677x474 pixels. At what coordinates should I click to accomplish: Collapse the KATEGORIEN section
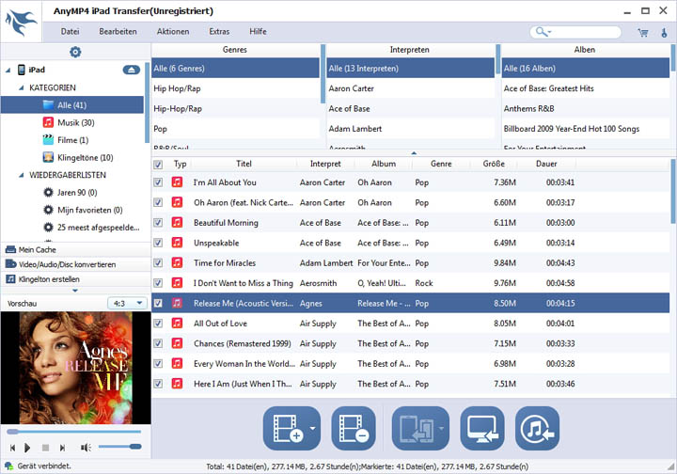pos(21,88)
